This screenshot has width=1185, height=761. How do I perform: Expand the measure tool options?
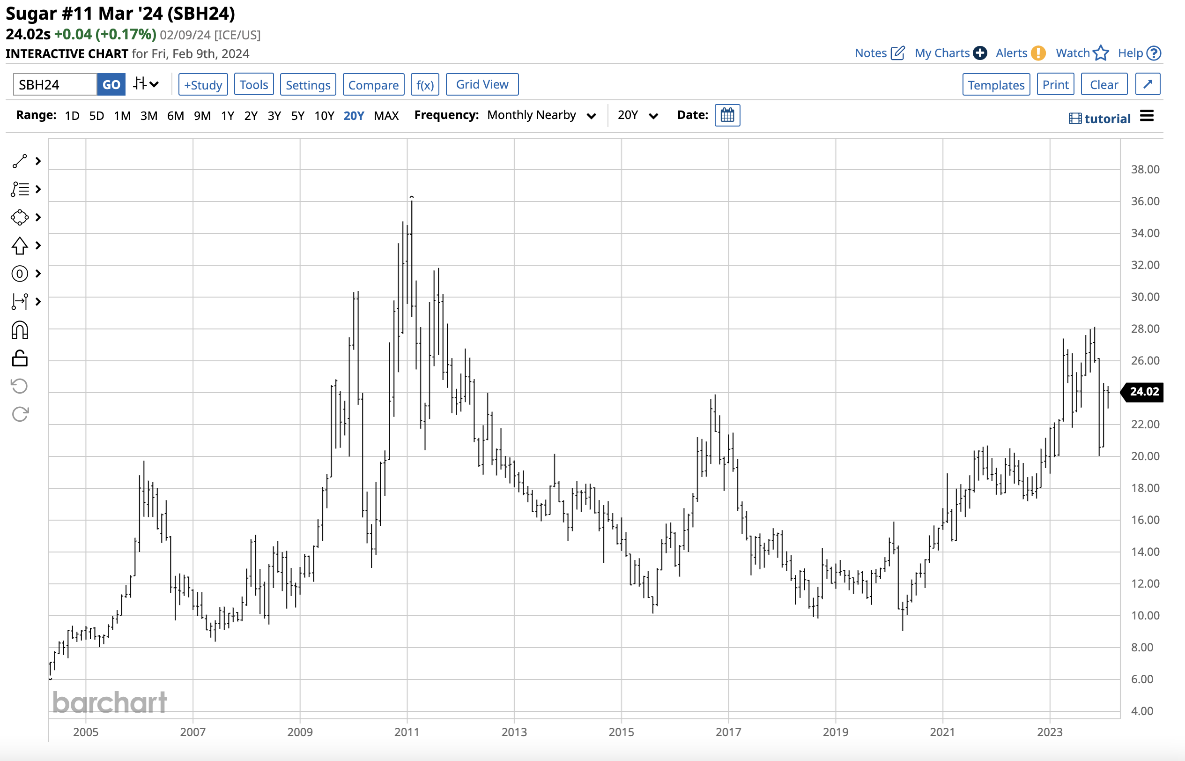click(x=38, y=301)
